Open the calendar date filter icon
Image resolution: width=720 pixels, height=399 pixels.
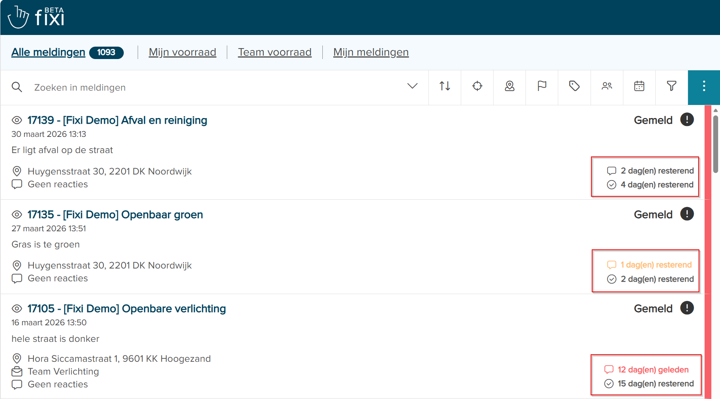(x=639, y=86)
